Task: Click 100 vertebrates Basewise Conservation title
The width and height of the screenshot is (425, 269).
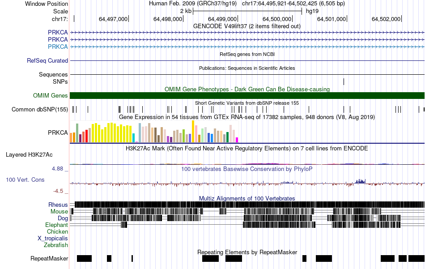Action: click(x=247, y=169)
